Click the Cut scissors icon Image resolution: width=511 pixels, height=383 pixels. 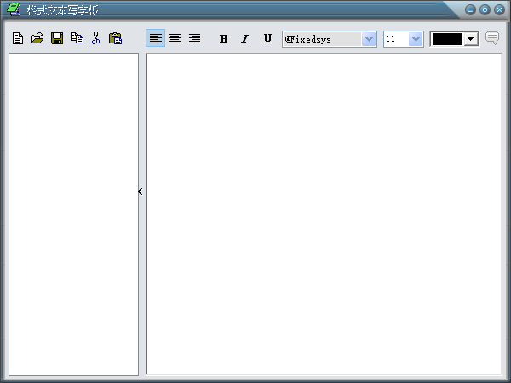pyautogui.click(x=95, y=38)
